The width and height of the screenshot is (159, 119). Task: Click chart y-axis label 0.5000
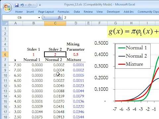101,43
